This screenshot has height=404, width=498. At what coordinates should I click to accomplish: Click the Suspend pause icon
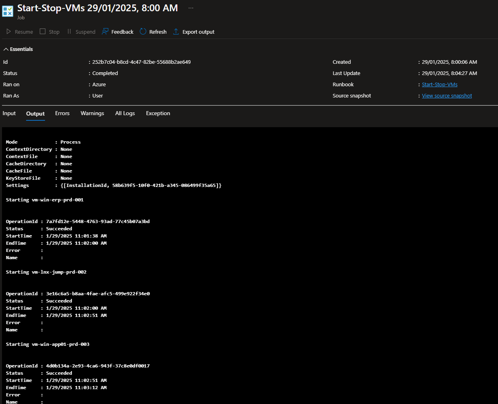pyautogui.click(x=69, y=32)
